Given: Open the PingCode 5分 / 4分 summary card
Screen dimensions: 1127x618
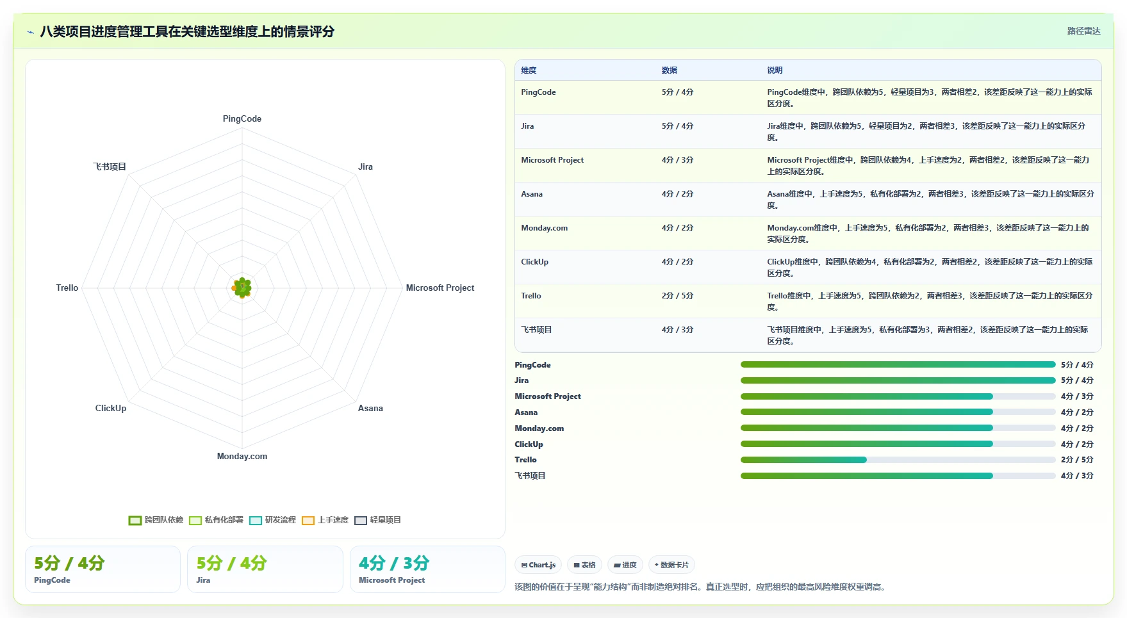Looking at the screenshot, I should tap(103, 569).
